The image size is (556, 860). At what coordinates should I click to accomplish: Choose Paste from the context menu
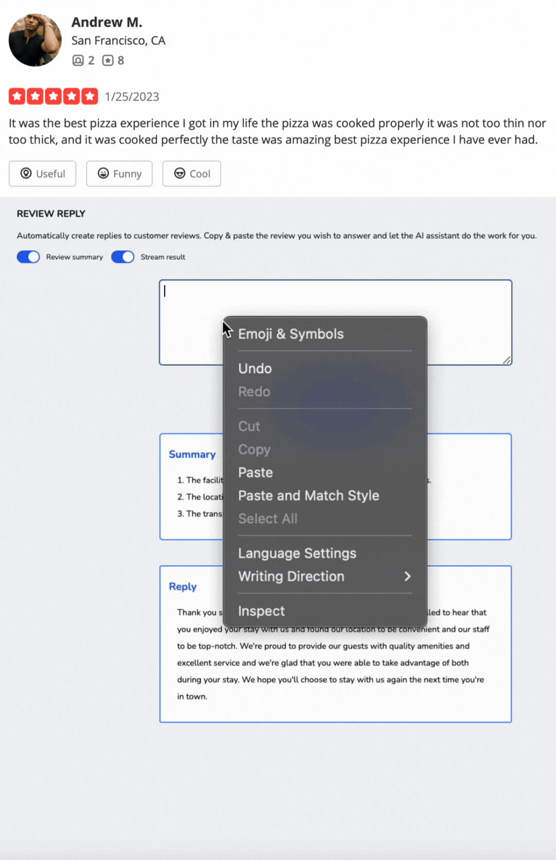325,472
